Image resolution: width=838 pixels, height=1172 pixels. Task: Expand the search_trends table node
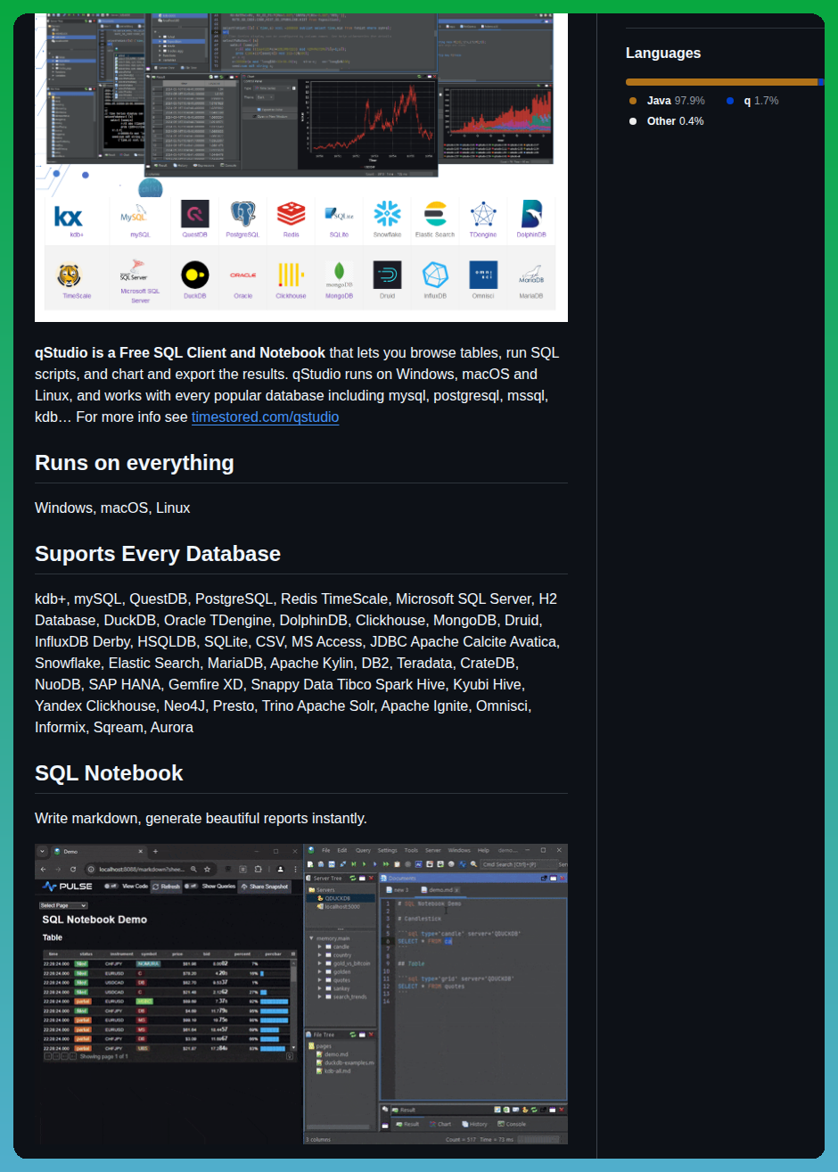[x=320, y=997]
